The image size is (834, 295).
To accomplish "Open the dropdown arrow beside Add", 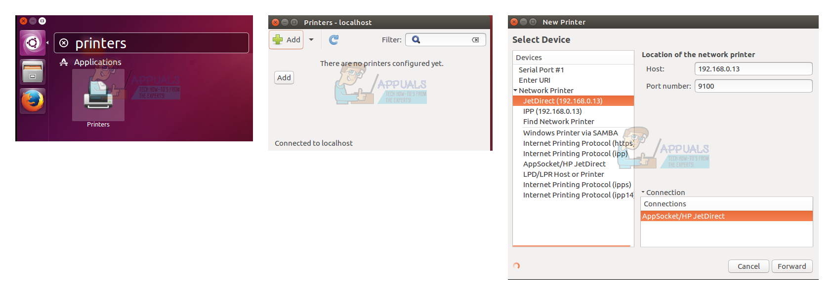I will click(x=311, y=40).
